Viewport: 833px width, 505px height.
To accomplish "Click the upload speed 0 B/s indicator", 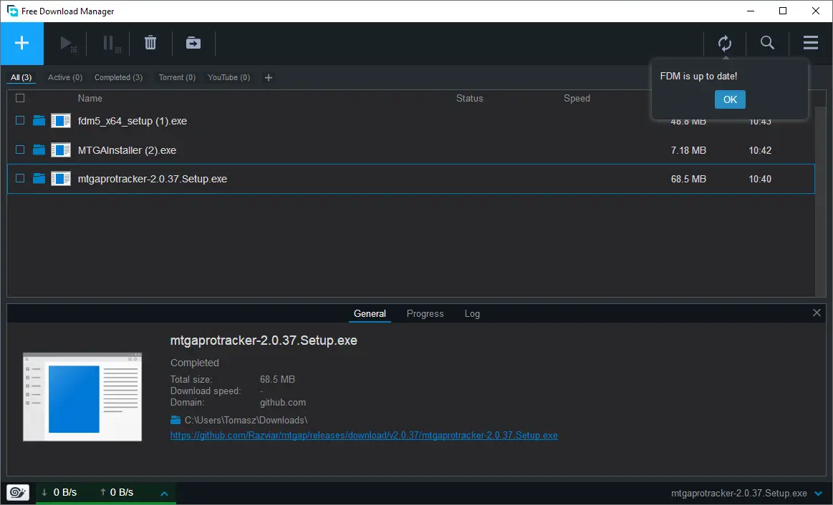I will coord(116,492).
